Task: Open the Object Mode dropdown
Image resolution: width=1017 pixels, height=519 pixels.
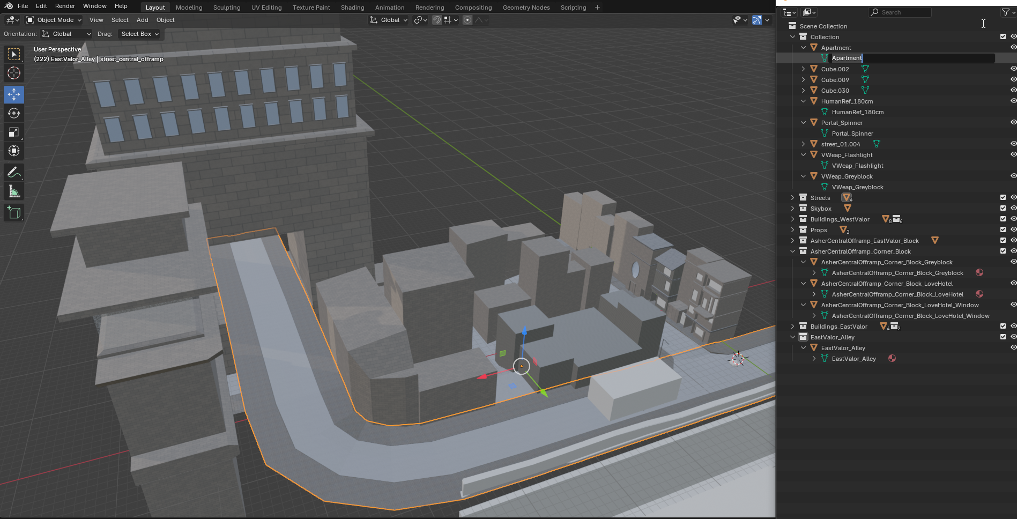Action: (x=54, y=20)
